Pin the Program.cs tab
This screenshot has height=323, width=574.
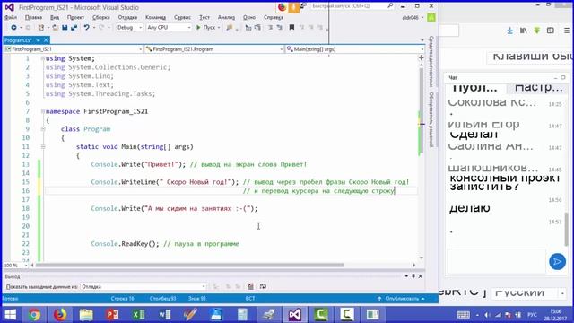point(38,40)
